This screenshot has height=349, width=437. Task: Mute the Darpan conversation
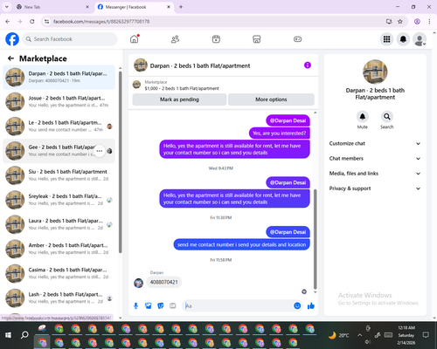coord(362,117)
